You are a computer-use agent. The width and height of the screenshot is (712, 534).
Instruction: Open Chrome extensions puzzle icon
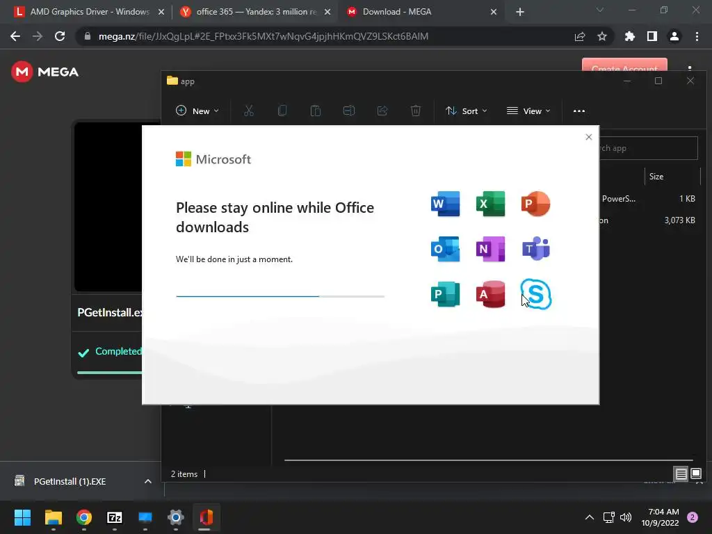630,36
